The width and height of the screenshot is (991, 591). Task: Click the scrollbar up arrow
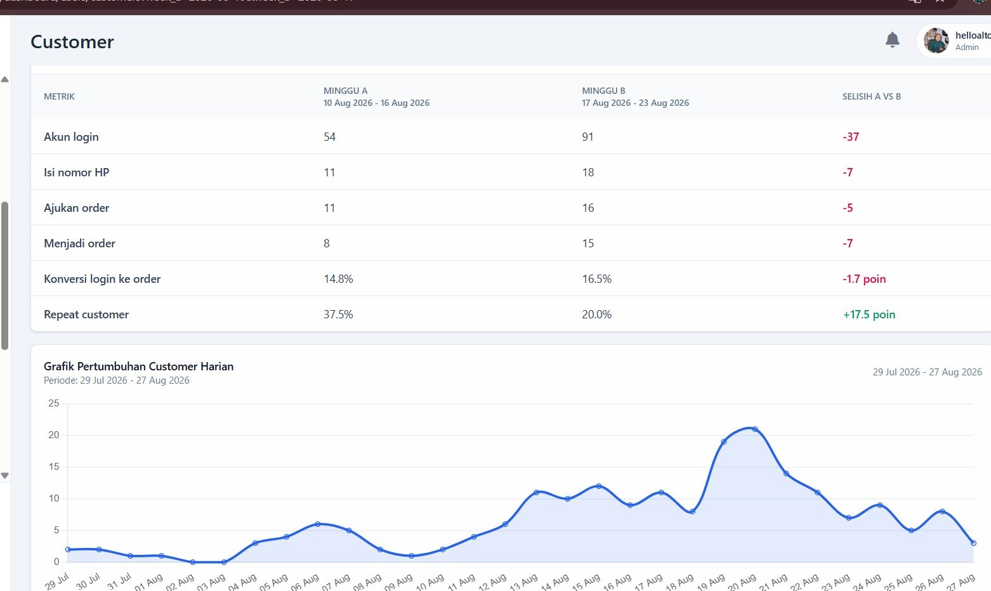tap(4, 80)
